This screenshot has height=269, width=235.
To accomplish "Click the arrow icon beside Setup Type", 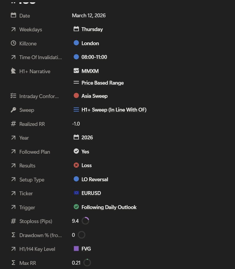I will click(13, 179).
